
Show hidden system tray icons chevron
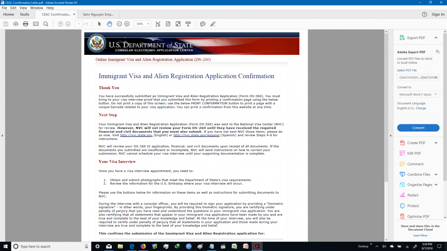(377, 247)
